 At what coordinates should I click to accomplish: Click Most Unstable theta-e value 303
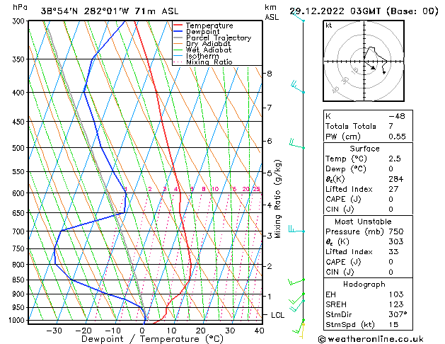[396, 241]
